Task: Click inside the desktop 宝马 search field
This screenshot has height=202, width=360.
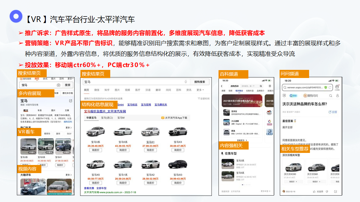Action: click(132, 82)
